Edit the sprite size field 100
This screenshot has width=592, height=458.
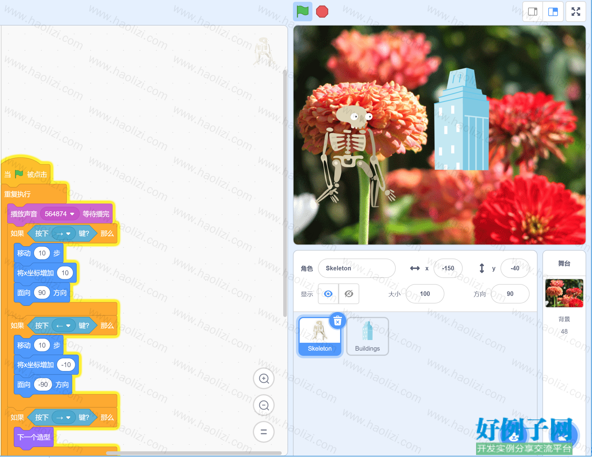[x=425, y=294]
